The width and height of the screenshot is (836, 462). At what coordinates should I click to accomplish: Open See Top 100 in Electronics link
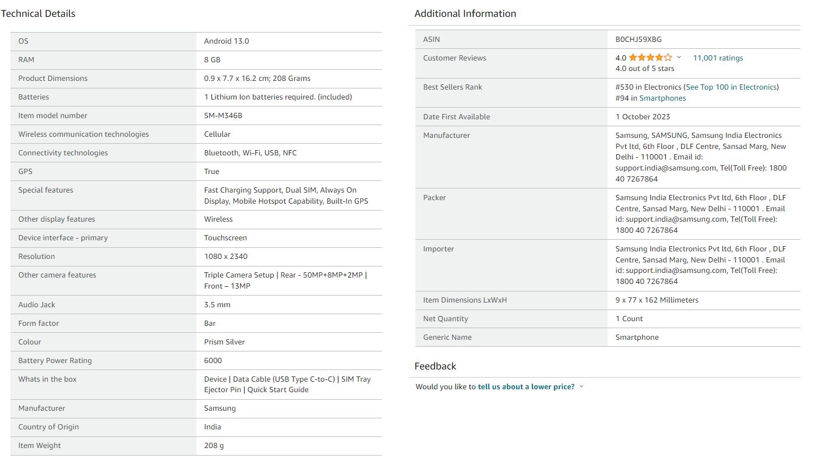coord(731,87)
